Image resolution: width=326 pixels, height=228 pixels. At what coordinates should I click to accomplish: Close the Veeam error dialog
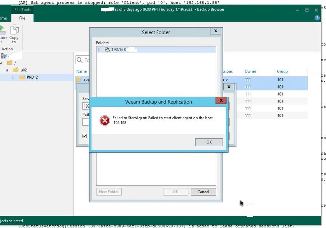[x=221, y=101]
